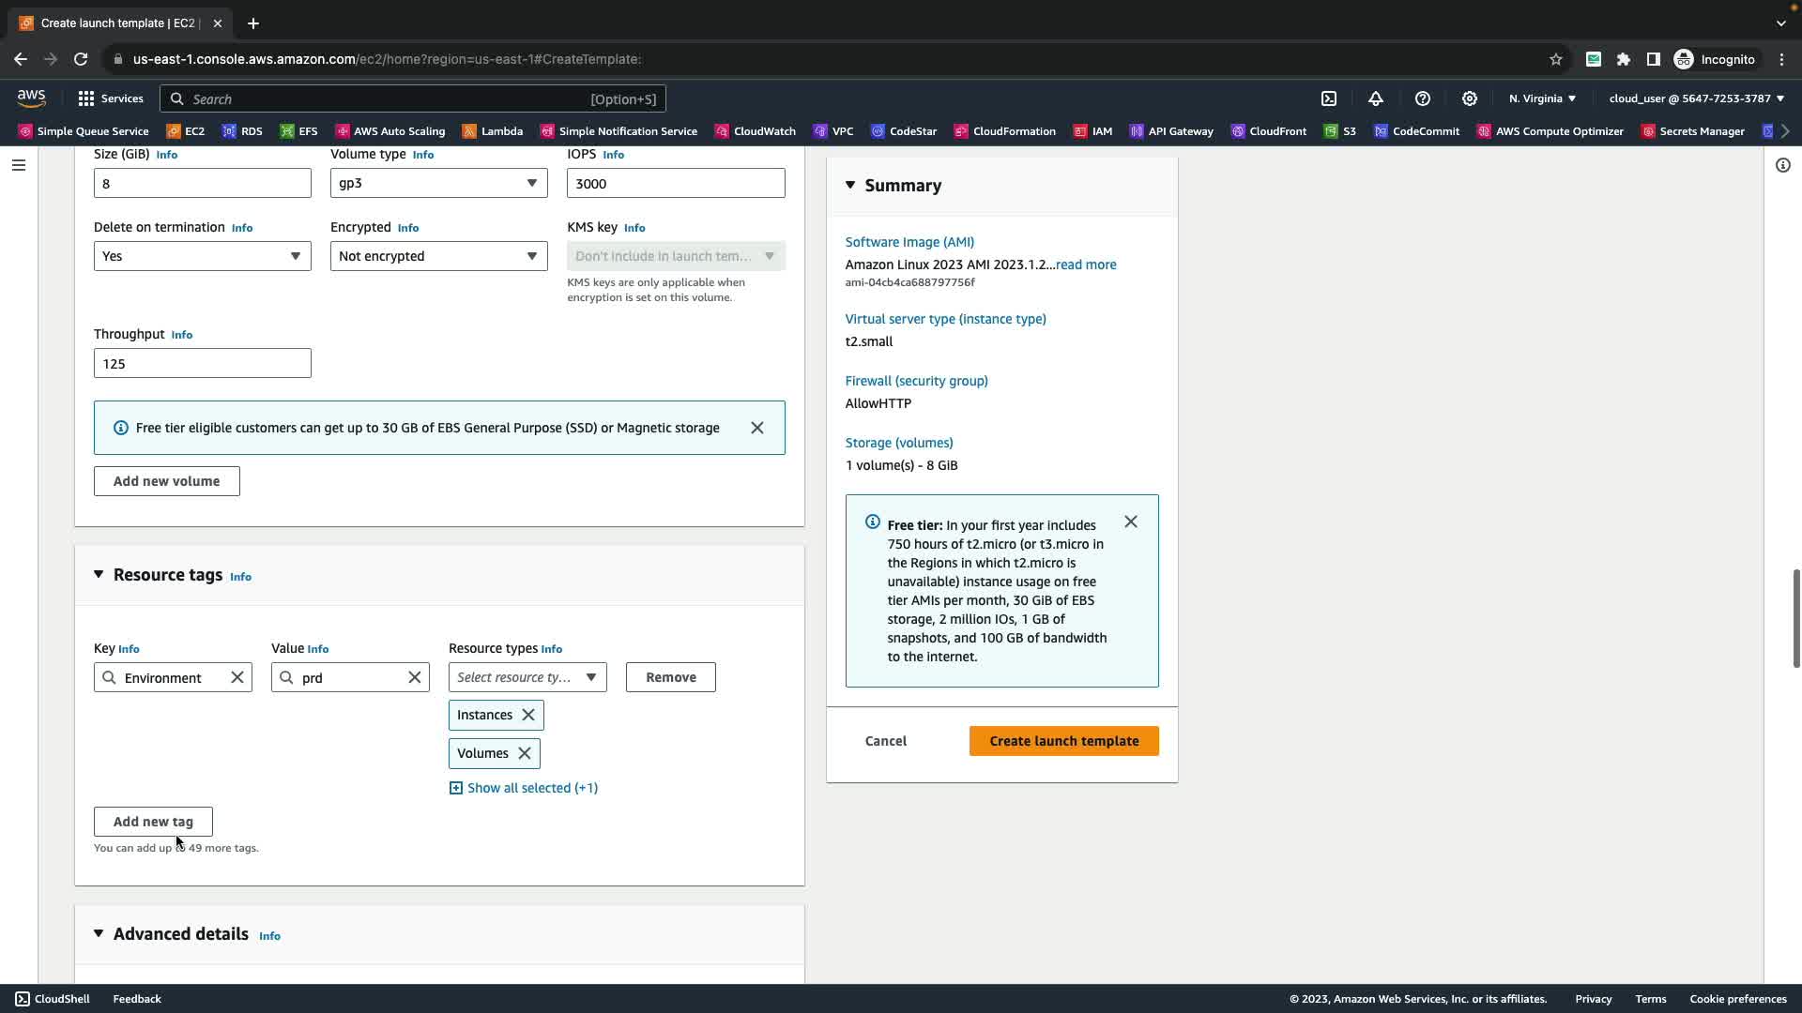Viewport: 1802px width, 1013px height.
Task: Click Create launch template button
Action: (x=1063, y=741)
